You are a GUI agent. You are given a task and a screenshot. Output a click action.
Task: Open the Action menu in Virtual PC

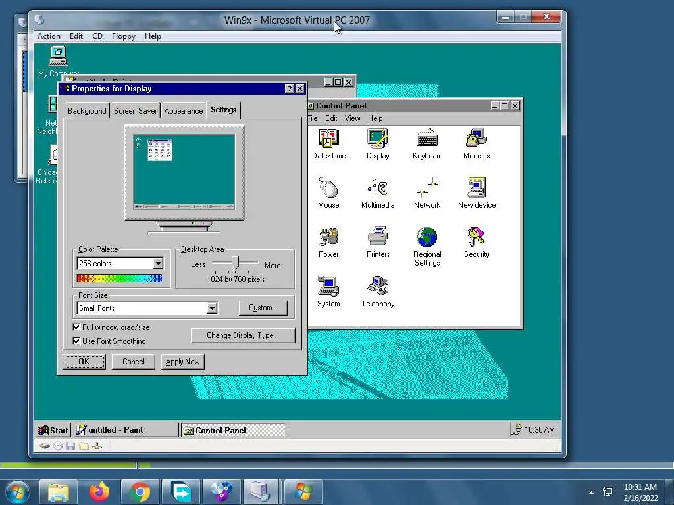49,36
